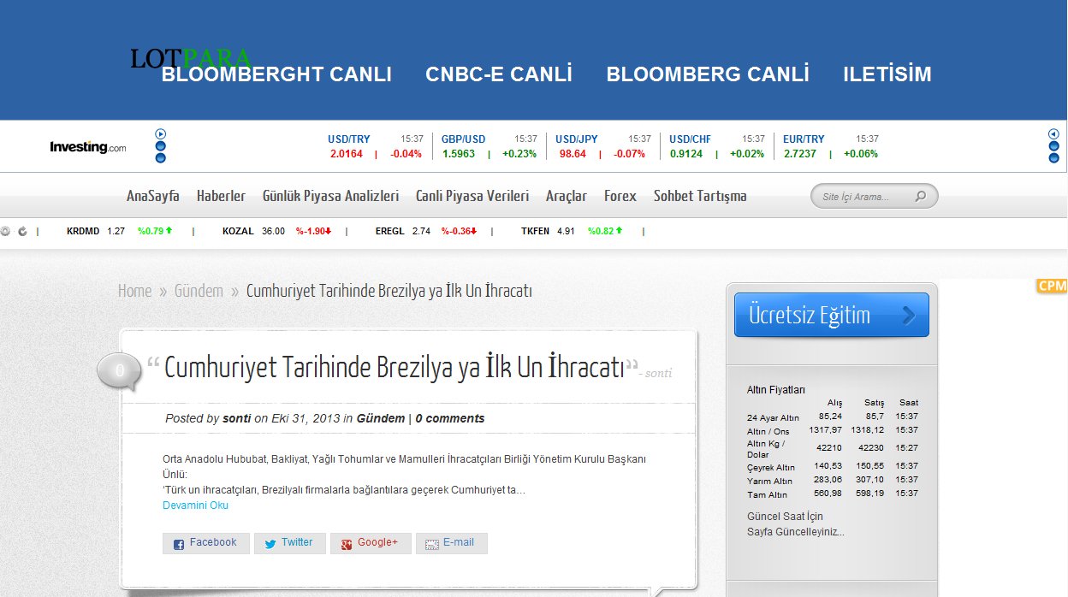The width and height of the screenshot is (1068, 597).
Task: Click the gear icon on the stock ticker
Action: [x=5, y=231]
